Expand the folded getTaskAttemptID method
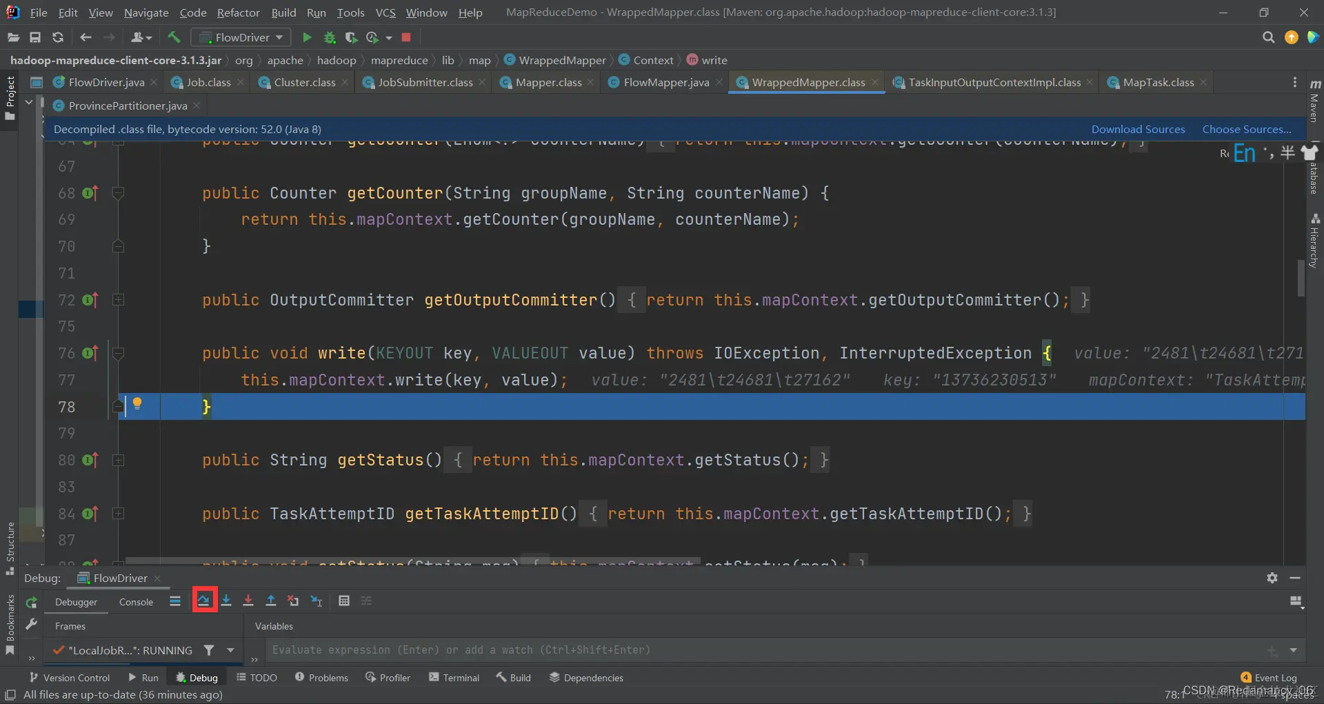Image resolution: width=1324 pixels, height=704 pixels. (x=119, y=514)
